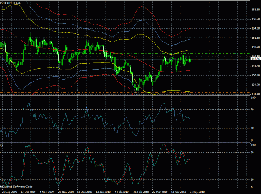The width and height of the screenshot is (261, 194).
Task: Click the 4 Nov 2009 date label
Action: coord(47,192)
